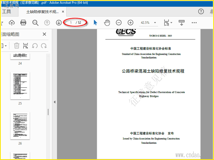Click the current page number field
Viewport: 214px width, 160px height.
[x=71, y=23]
